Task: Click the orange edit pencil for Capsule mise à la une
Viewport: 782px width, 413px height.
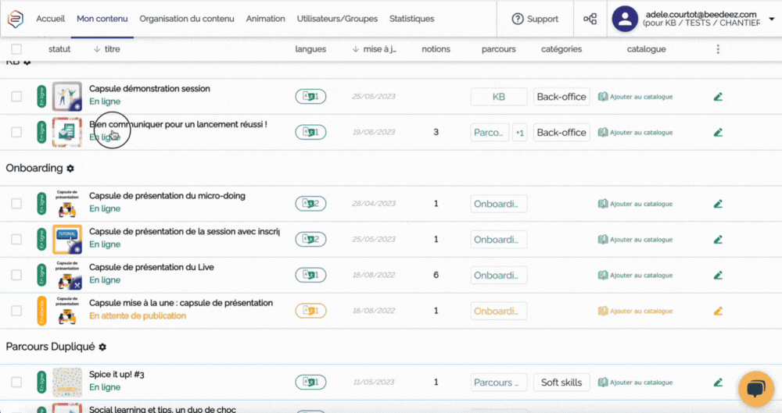Action: pyautogui.click(x=718, y=312)
